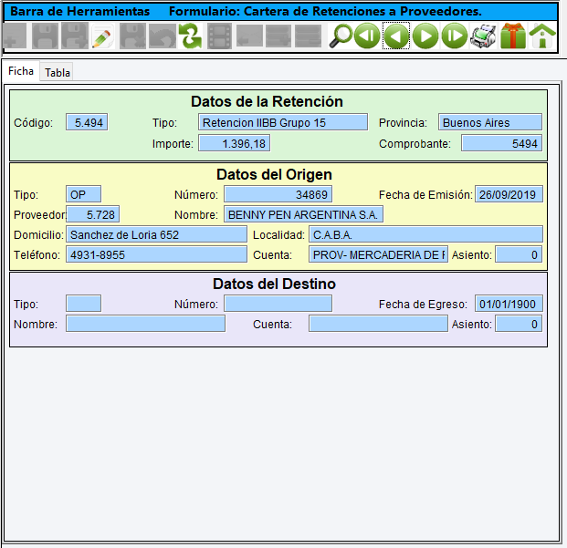
Task: Click the 'Importe:' label
Action: click(173, 144)
